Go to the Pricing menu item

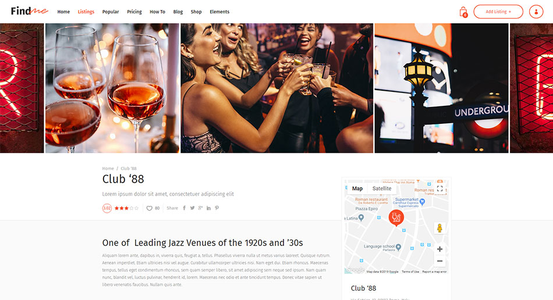tap(134, 12)
